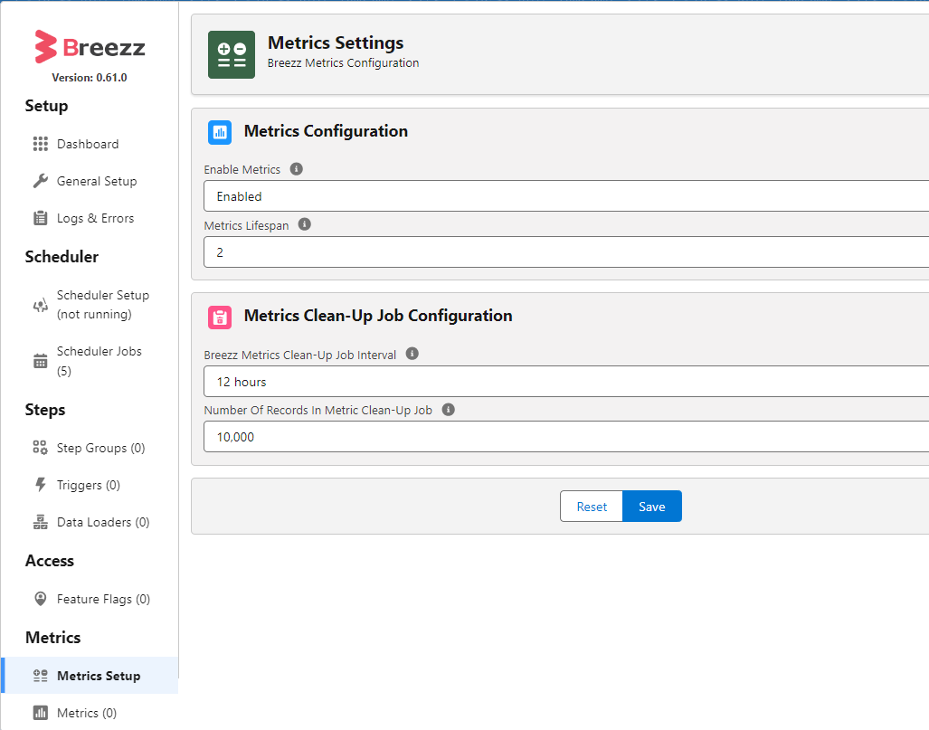Reset the metrics settings form
This screenshot has width=929, height=730.
click(x=592, y=506)
